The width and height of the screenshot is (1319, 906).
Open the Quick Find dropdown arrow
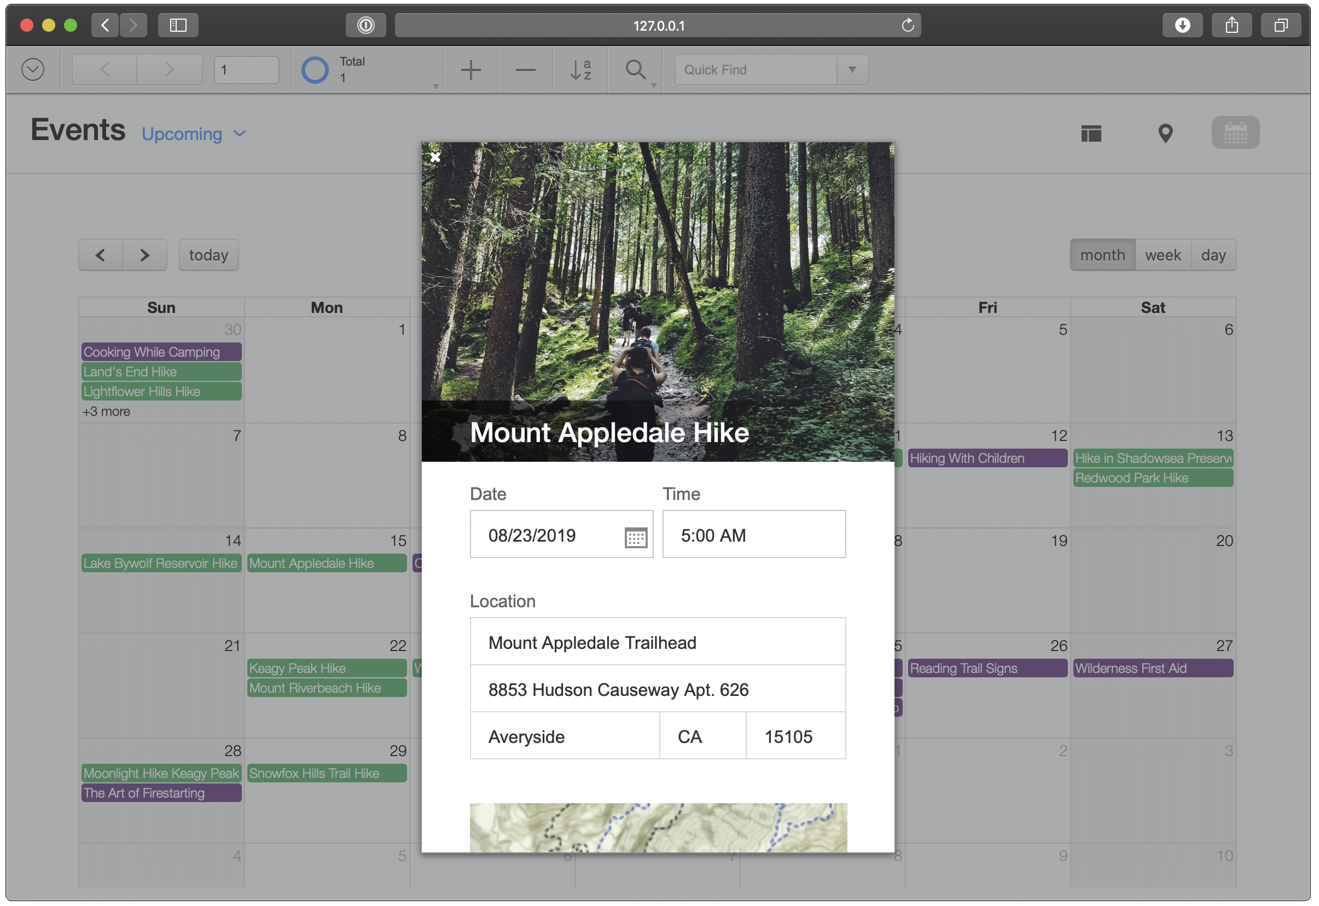coord(852,69)
